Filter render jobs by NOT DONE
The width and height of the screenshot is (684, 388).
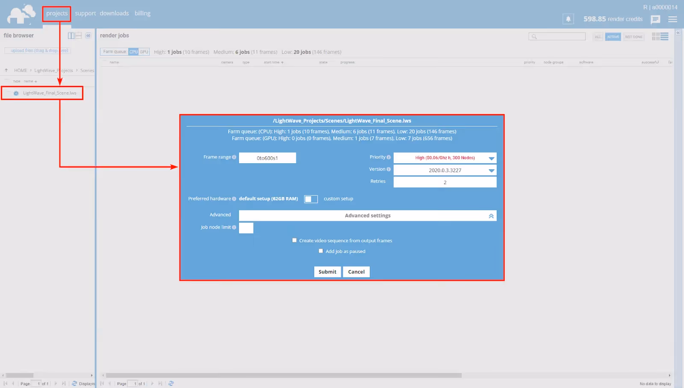coord(634,37)
